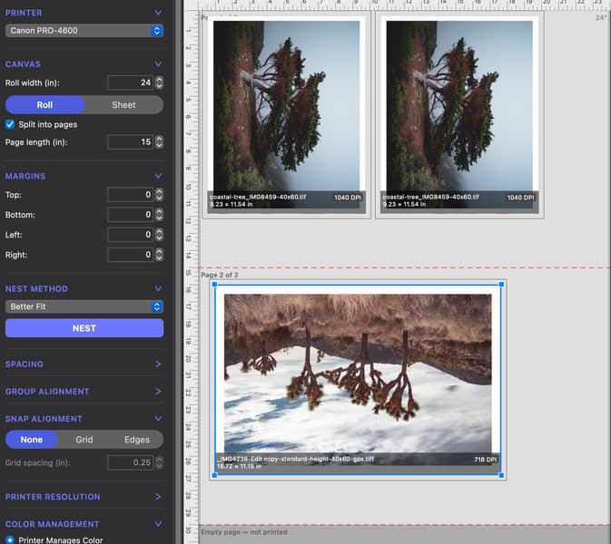Image resolution: width=611 pixels, height=544 pixels.
Task: Click the CANVAS section heading
Action: [x=23, y=64]
